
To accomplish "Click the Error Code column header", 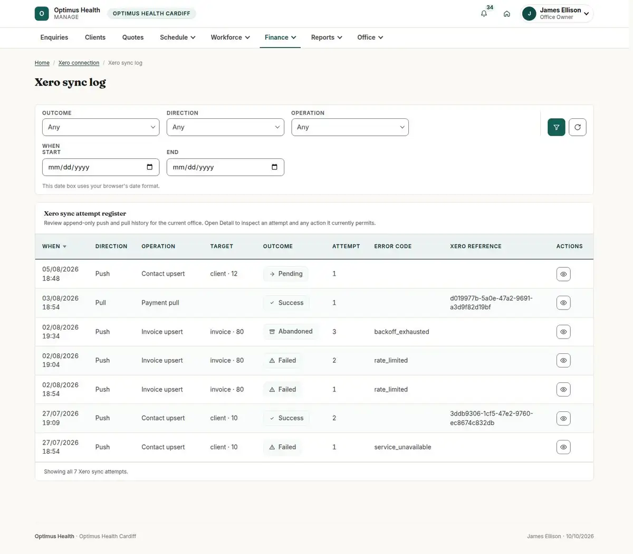I will tap(393, 246).
